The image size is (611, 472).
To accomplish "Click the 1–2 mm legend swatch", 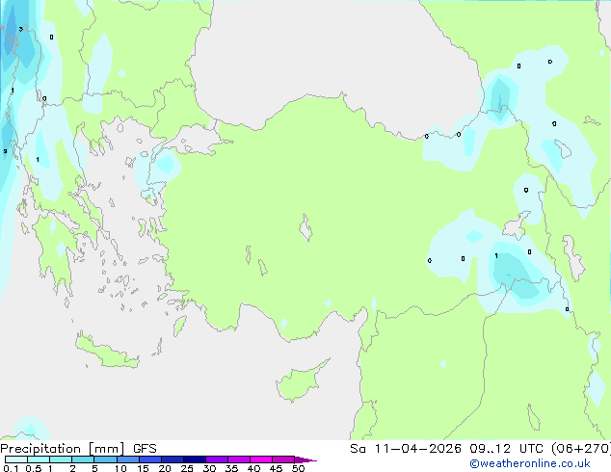I will (61, 459).
